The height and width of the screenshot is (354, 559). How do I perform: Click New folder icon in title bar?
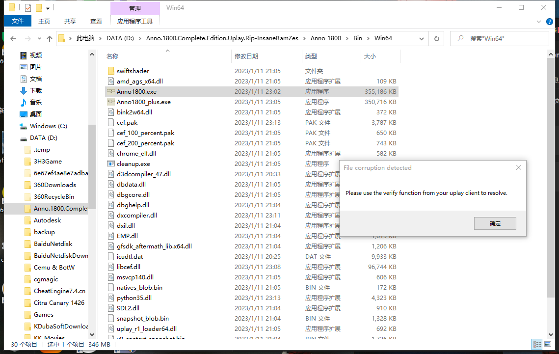tap(39, 8)
